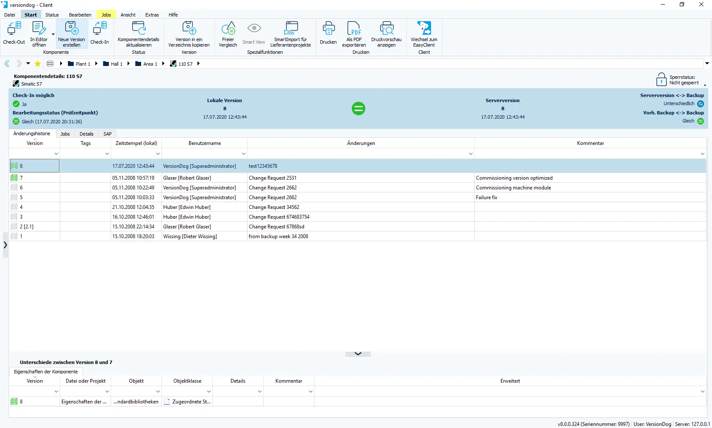Click the Hall 1 breadcrumb
This screenshot has width=712, height=428.
coord(113,64)
